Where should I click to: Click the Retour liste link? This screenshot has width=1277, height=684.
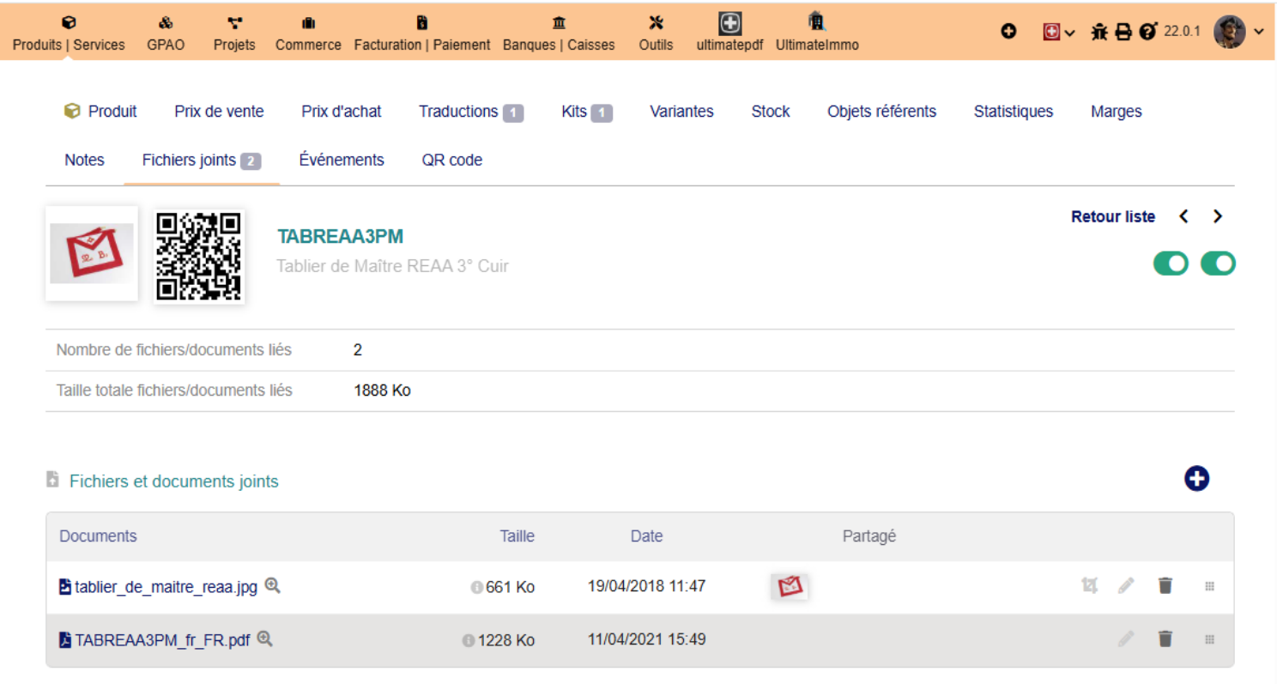tap(1113, 216)
